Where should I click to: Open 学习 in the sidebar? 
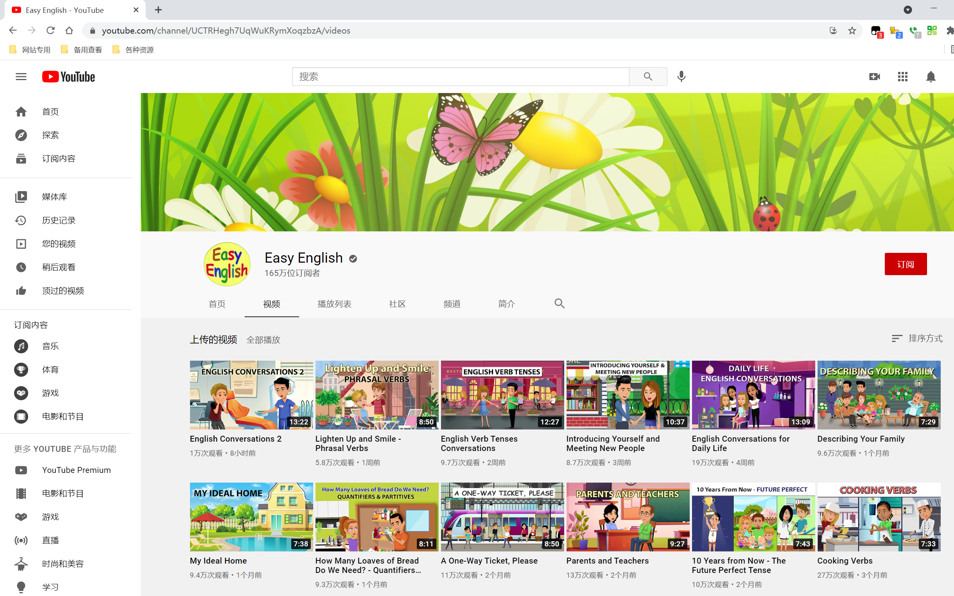click(66, 587)
